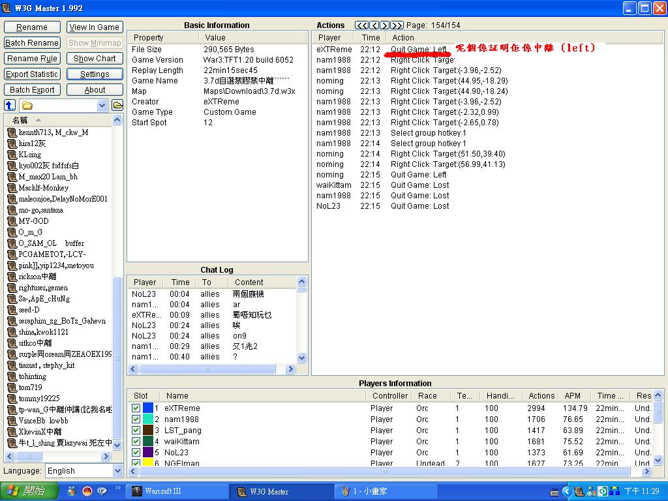Open replay file tiamat, stephy_kit
Image resolution: width=668 pixels, height=501 pixels.
[x=46, y=365]
